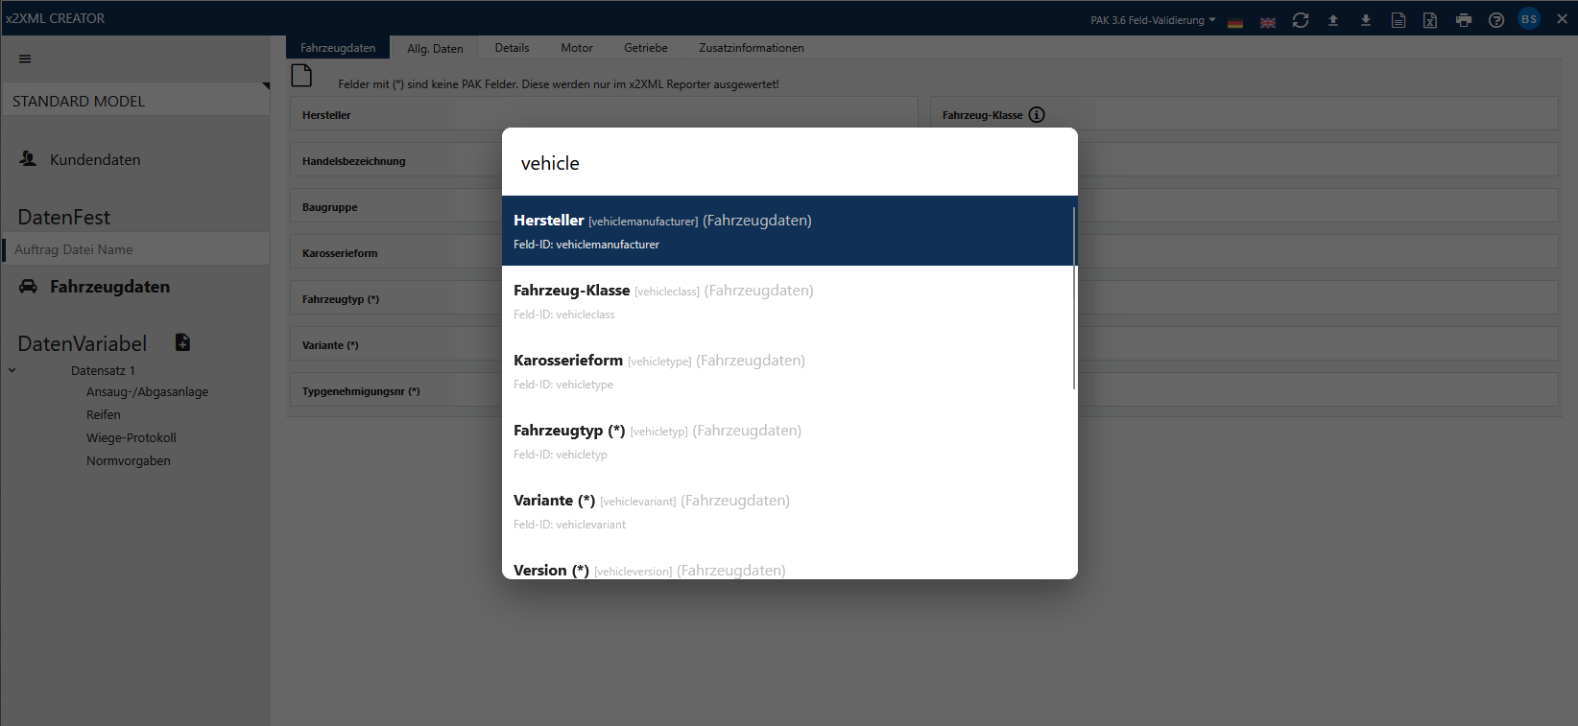
Task: Click the Fahrzeug-Klasse info icon
Action: coord(1037,115)
